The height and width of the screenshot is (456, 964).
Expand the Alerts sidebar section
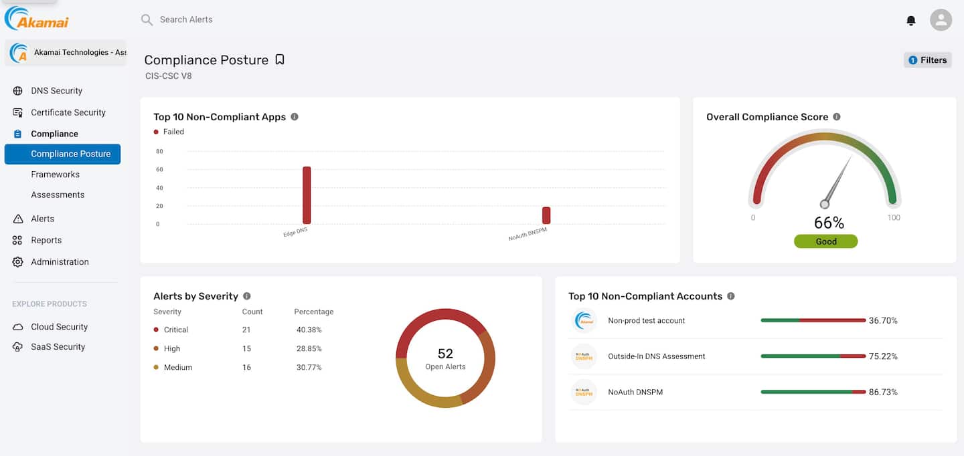click(x=42, y=219)
